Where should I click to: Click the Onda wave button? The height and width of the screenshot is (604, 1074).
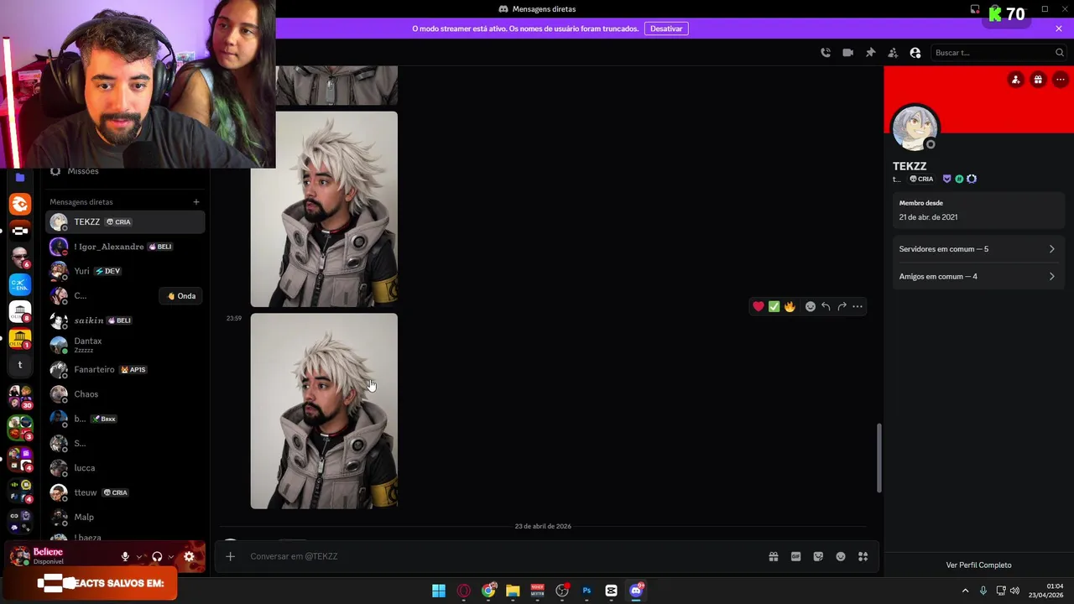[181, 296]
